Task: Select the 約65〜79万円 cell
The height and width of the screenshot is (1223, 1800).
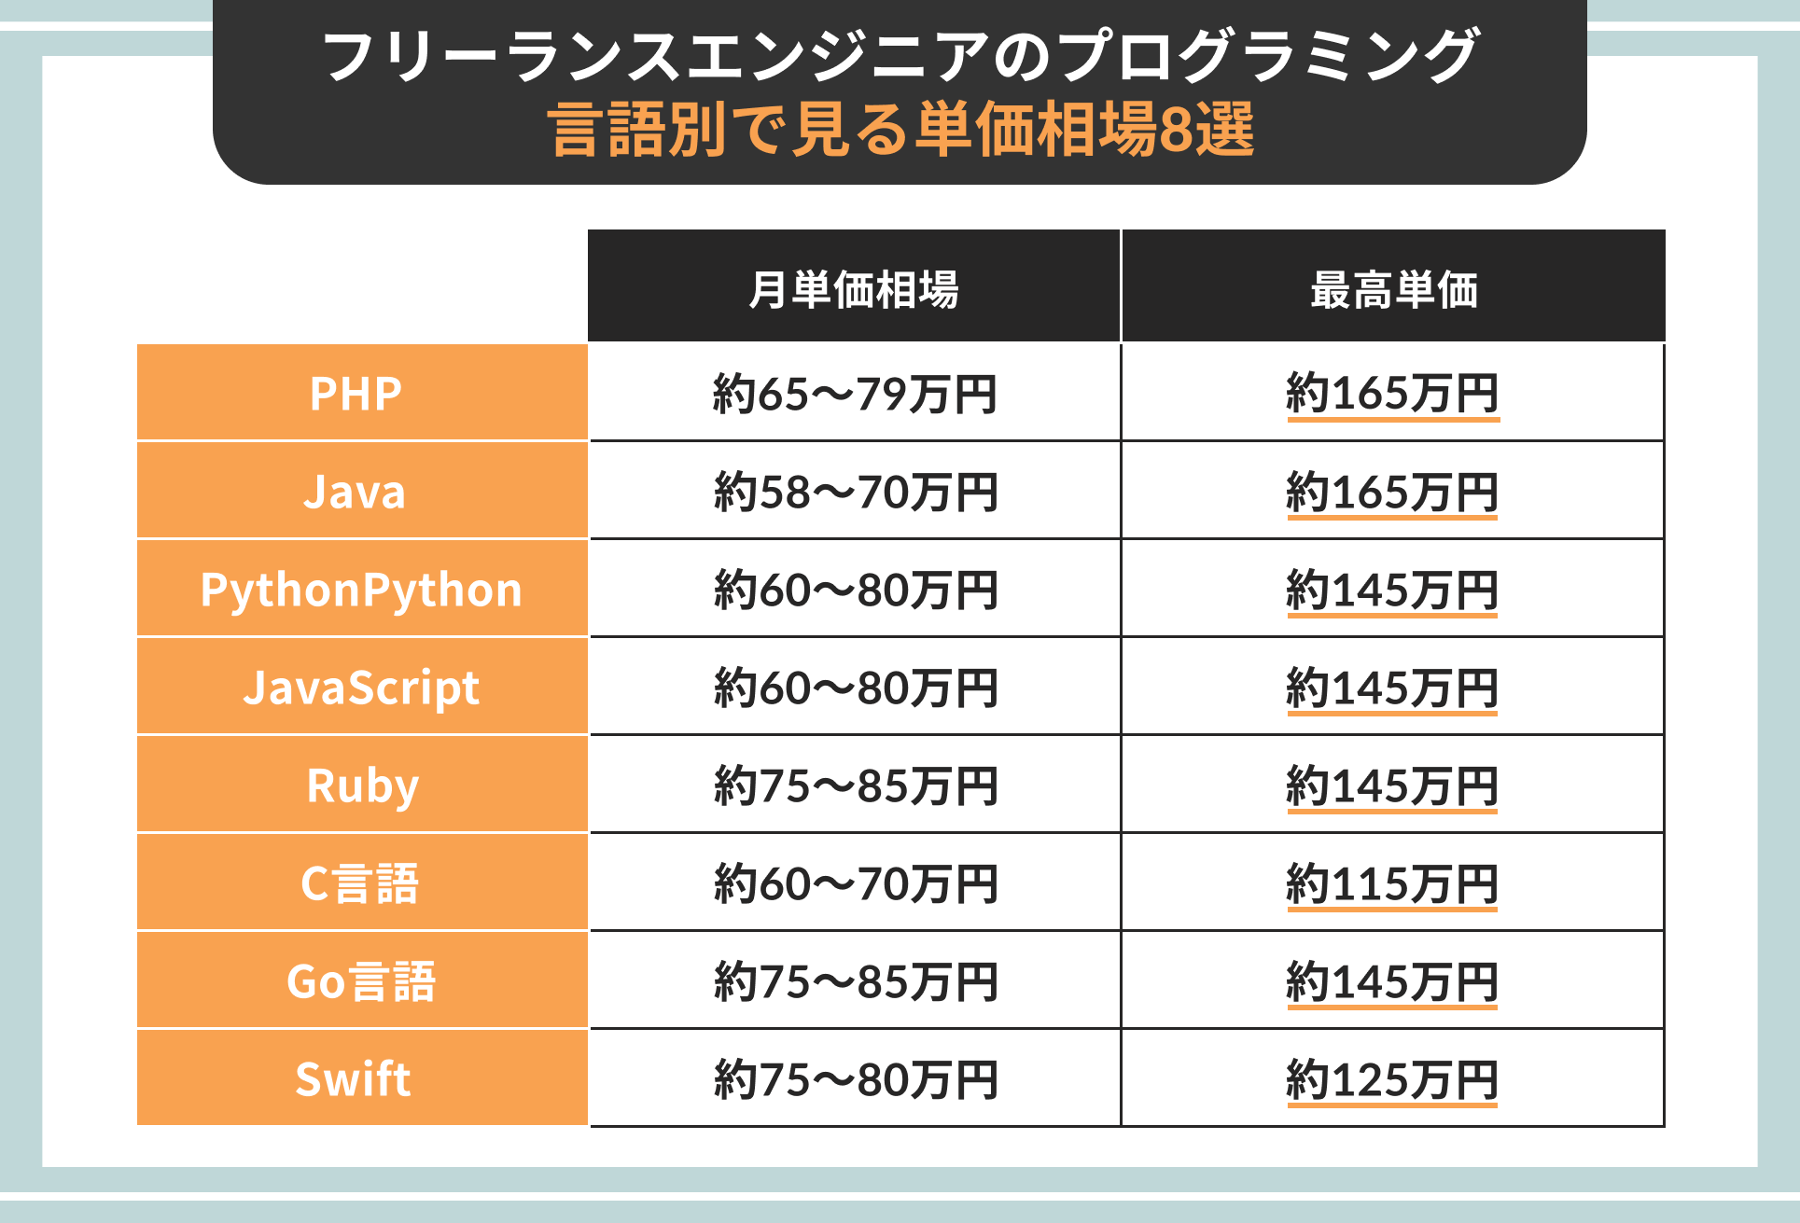Action: pyautogui.click(x=855, y=393)
